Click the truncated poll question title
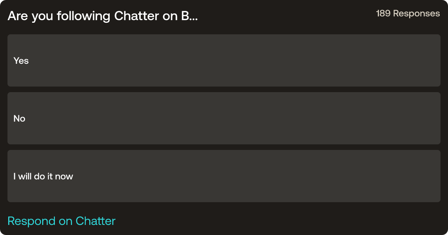 click(102, 16)
